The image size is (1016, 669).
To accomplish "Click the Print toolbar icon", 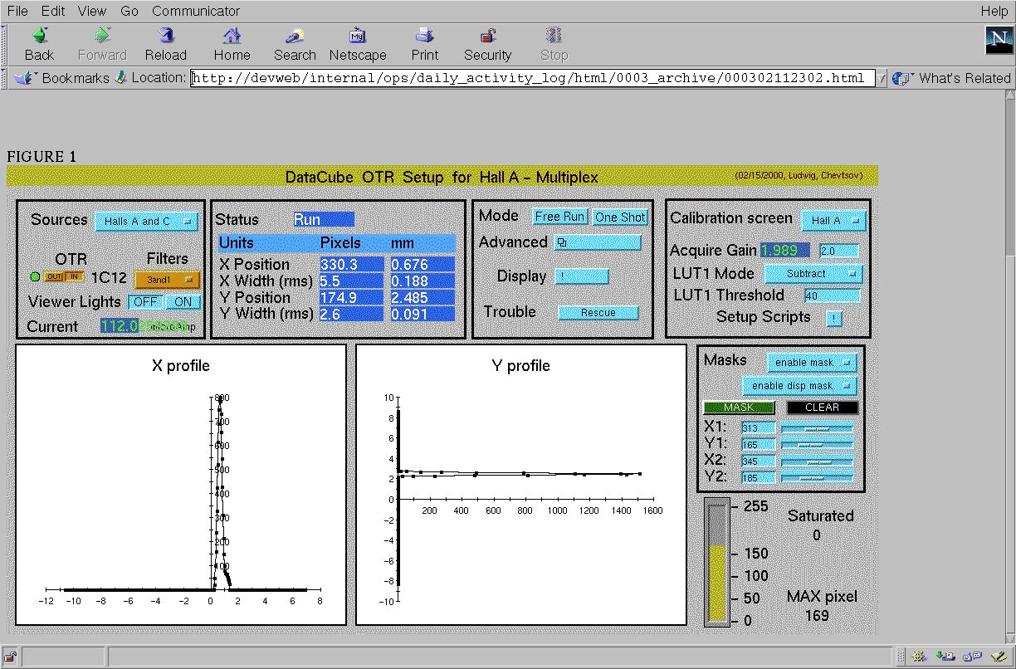I will (x=424, y=37).
